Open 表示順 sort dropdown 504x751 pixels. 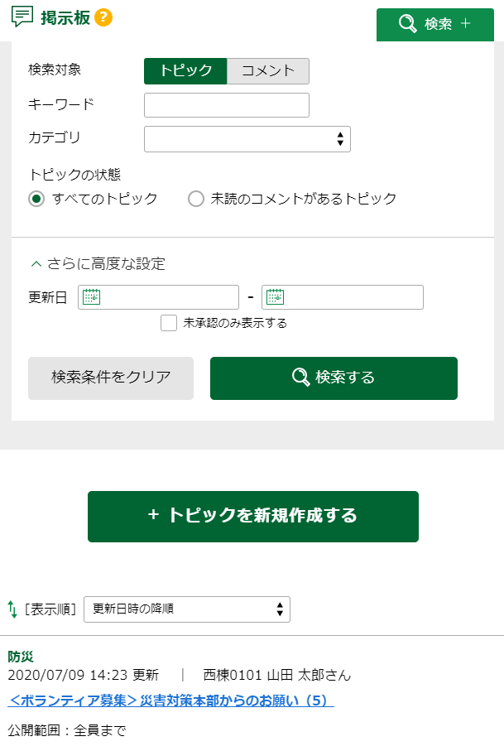[187, 609]
